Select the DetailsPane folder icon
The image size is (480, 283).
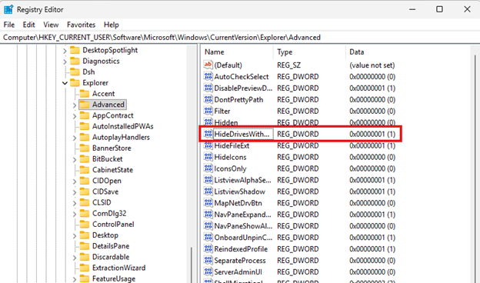[85, 245]
